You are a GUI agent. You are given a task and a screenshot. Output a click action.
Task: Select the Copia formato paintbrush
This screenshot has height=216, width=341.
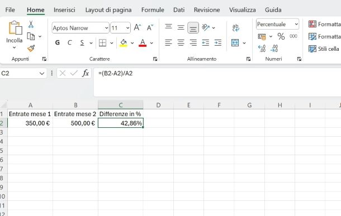coord(31,48)
